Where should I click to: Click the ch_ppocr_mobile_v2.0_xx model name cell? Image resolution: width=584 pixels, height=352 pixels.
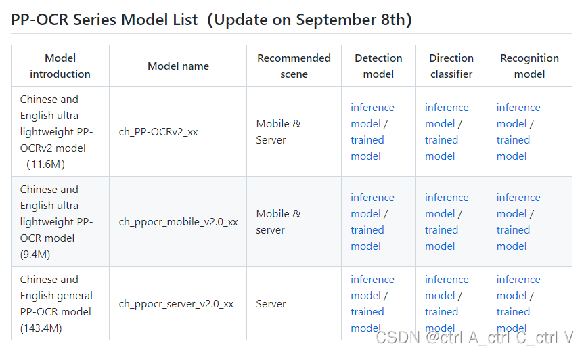[x=178, y=222]
